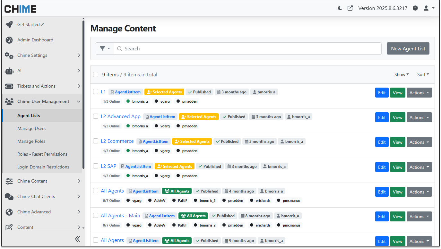Check the L2 SAP checkbox

[x=96, y=166]
